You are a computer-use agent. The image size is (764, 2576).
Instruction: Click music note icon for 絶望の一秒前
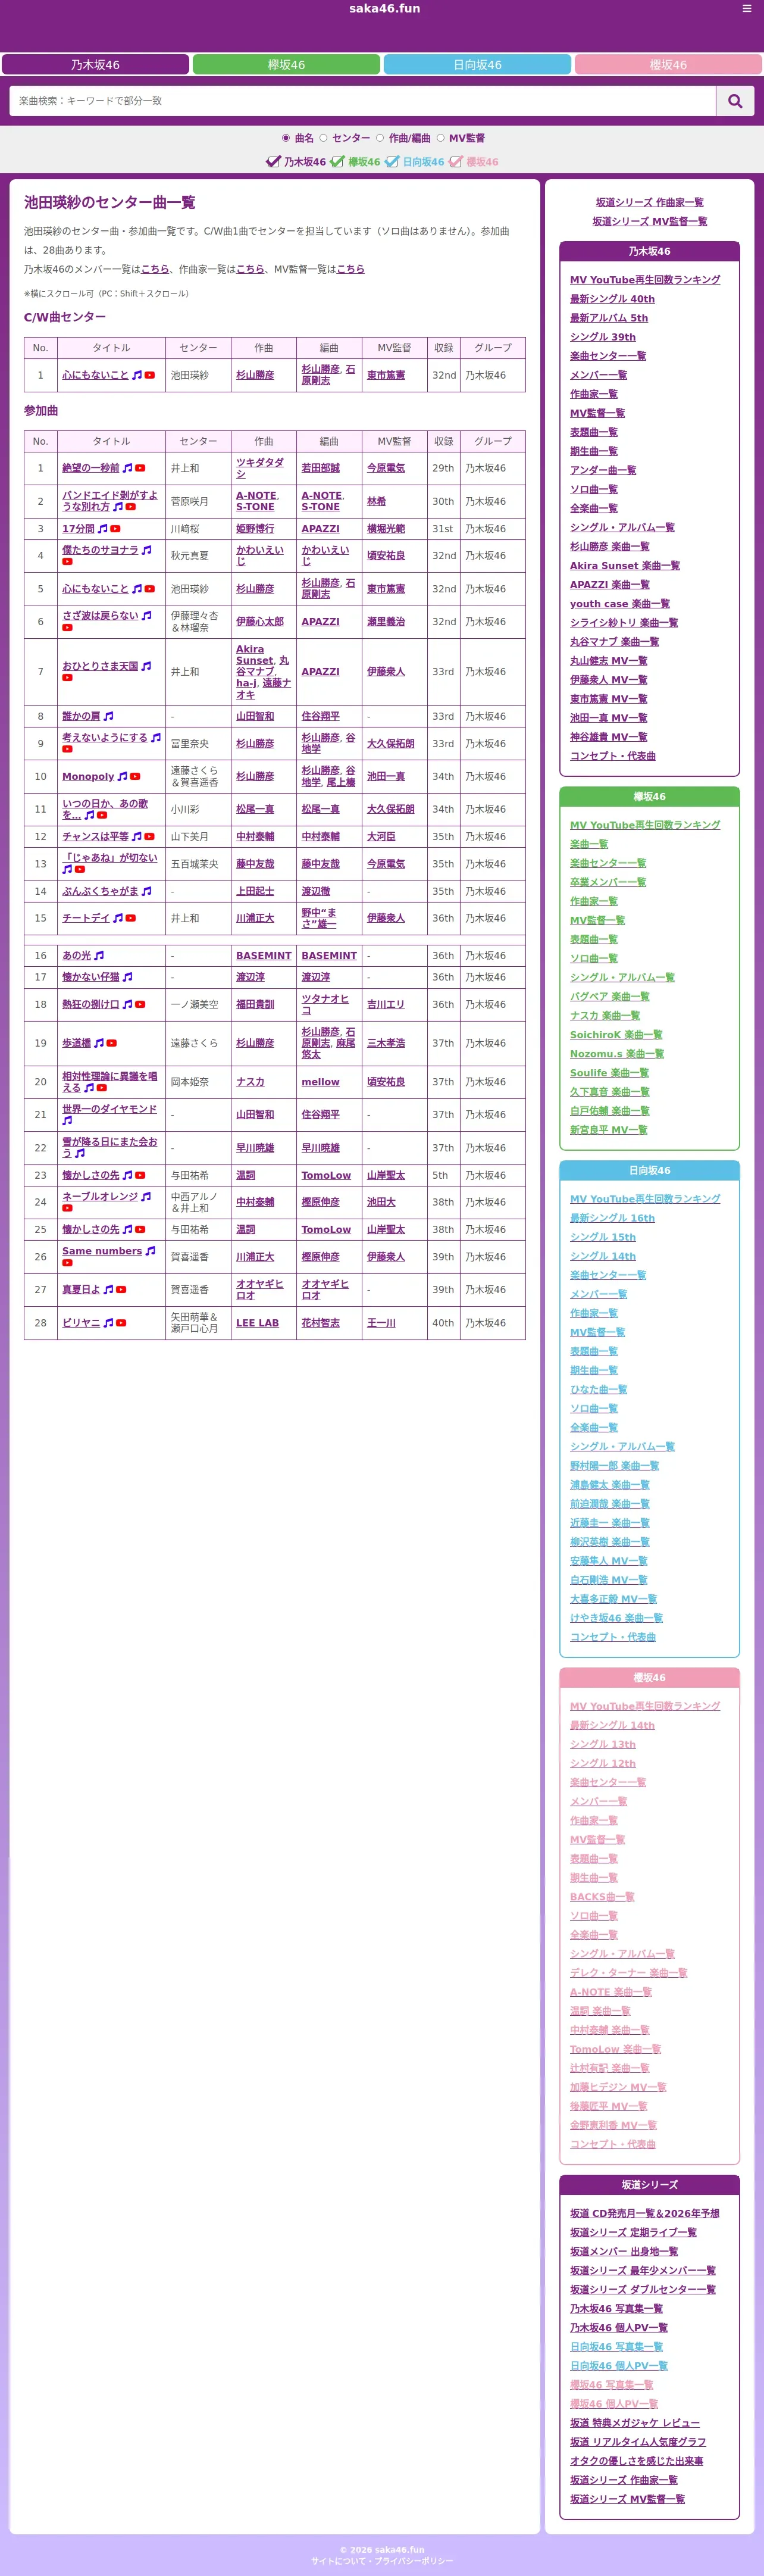[127, 468]
